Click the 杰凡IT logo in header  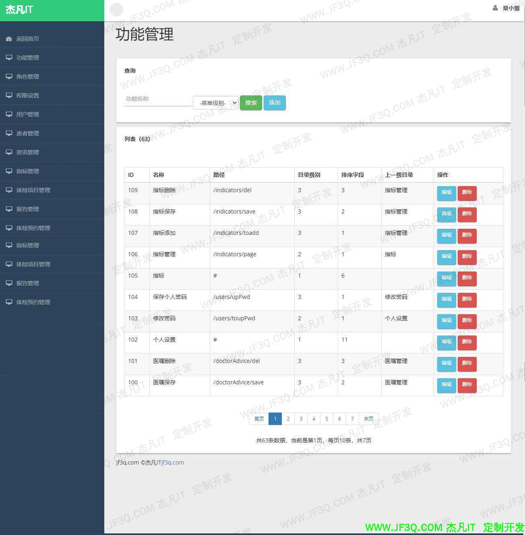click(19, 10)
